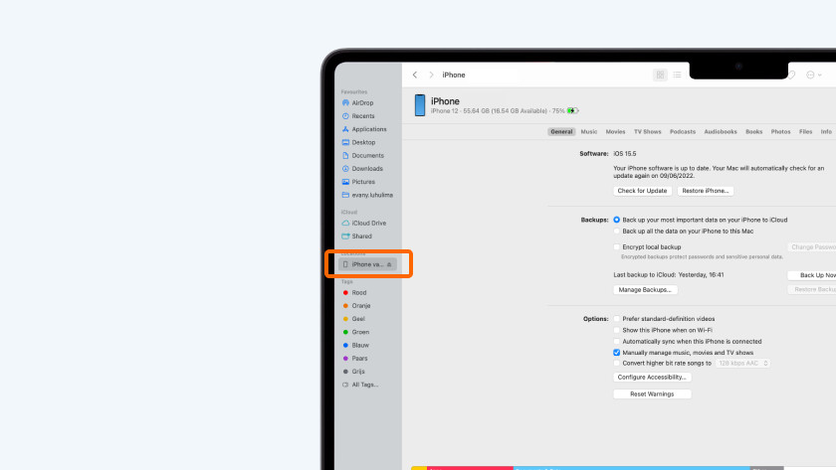This screenshot has height=470, width=836.
Task: Switch to icon grid view
Action: 660,76
